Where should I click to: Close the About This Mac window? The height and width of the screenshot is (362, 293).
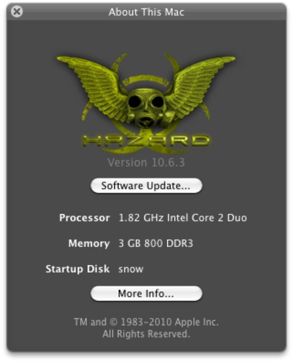pos(17,11)
